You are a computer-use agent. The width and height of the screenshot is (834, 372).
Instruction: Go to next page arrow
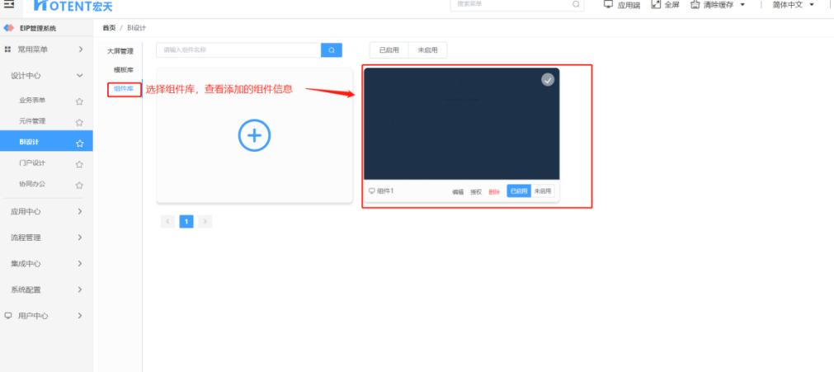click(205, 221)
